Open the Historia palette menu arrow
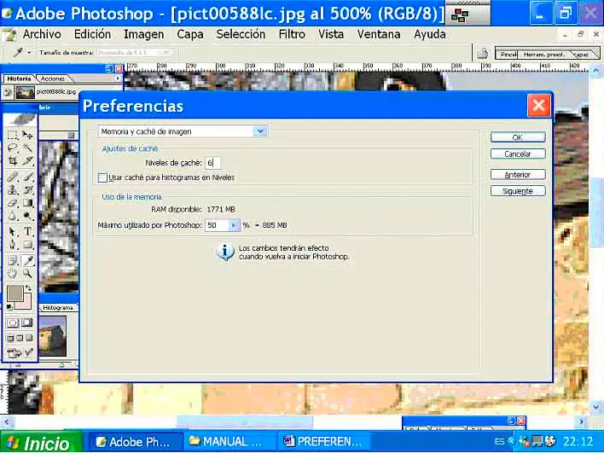This screenshot has height=453, width=604. (118, 78)
